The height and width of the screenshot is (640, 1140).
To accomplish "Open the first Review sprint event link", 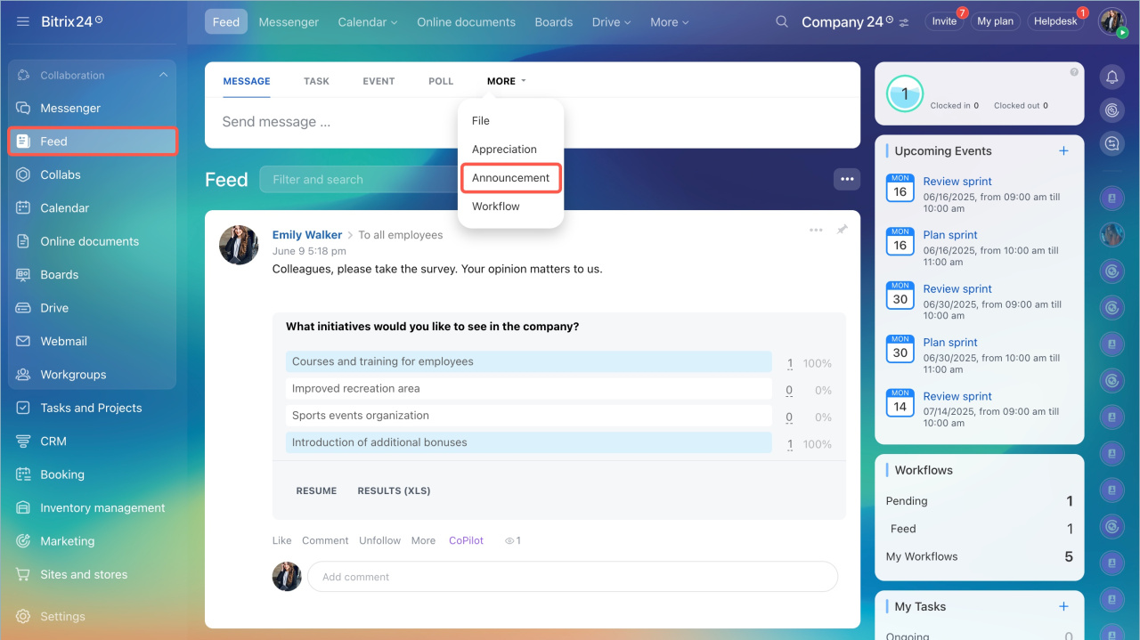I will (x=957, y=182).
